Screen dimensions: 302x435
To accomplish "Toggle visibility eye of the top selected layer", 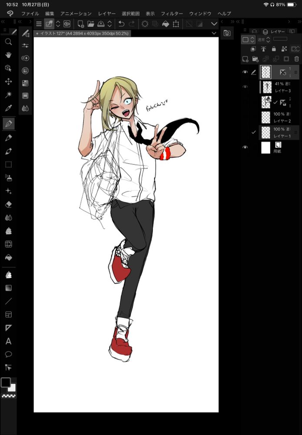I will (245, 72).
